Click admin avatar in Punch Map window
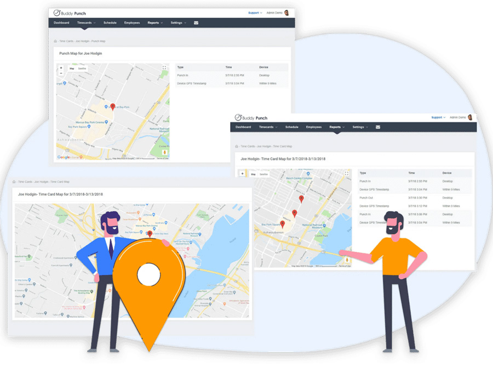 point(286,13)
